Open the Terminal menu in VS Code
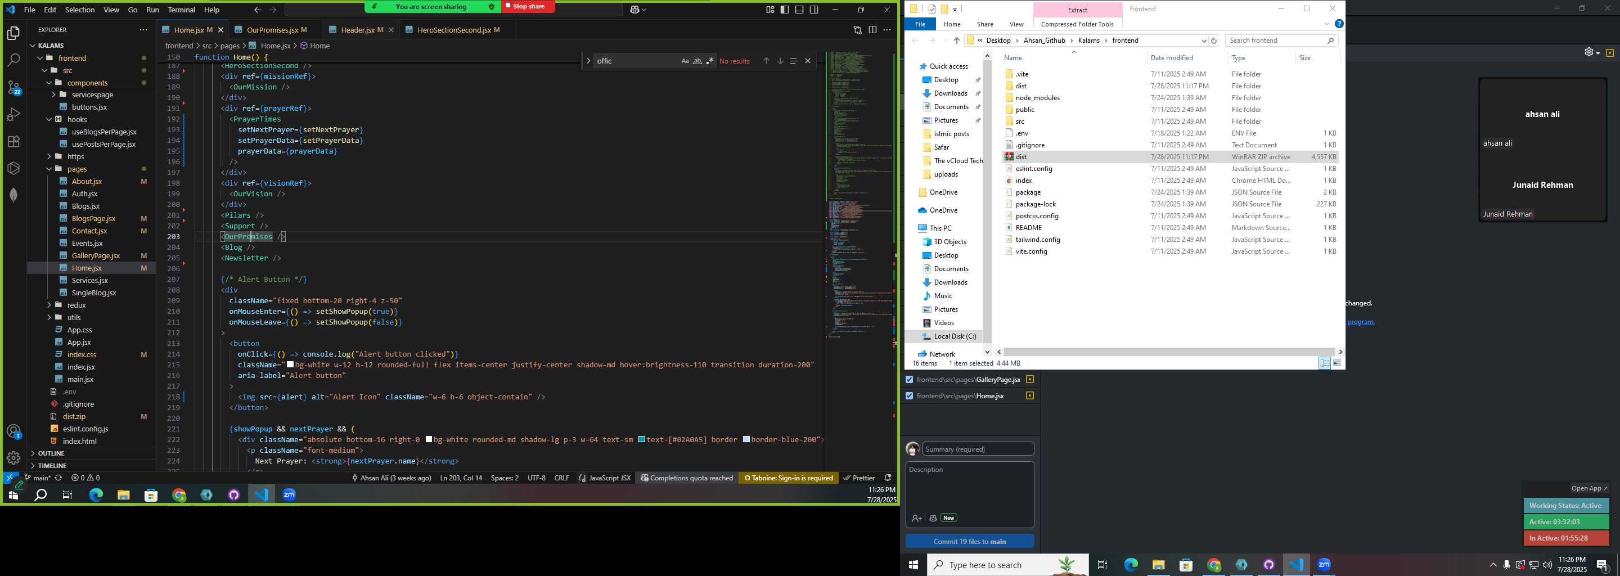 tap(182, 10)
